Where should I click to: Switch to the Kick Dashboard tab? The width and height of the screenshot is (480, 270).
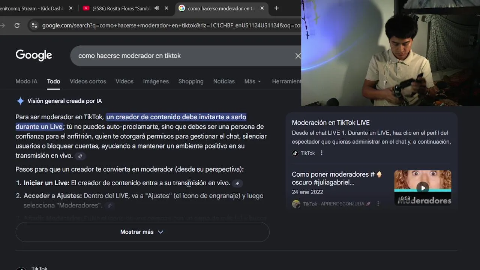(x=32, y=8)
